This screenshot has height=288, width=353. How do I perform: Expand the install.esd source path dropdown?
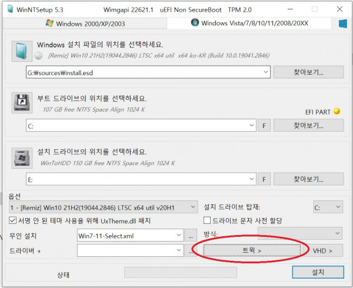[266, 72]
